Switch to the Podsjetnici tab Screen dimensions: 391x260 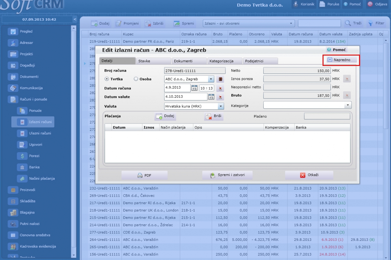coord(260,61)
